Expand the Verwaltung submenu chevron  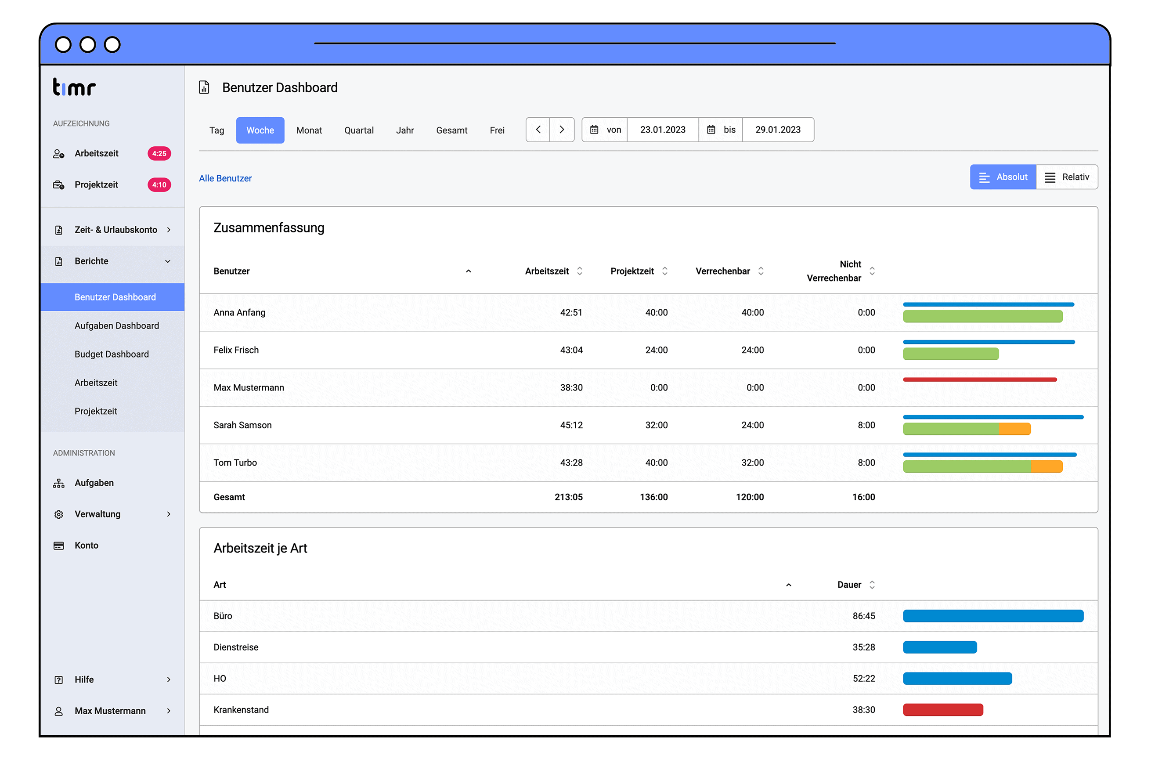point(169,514)
